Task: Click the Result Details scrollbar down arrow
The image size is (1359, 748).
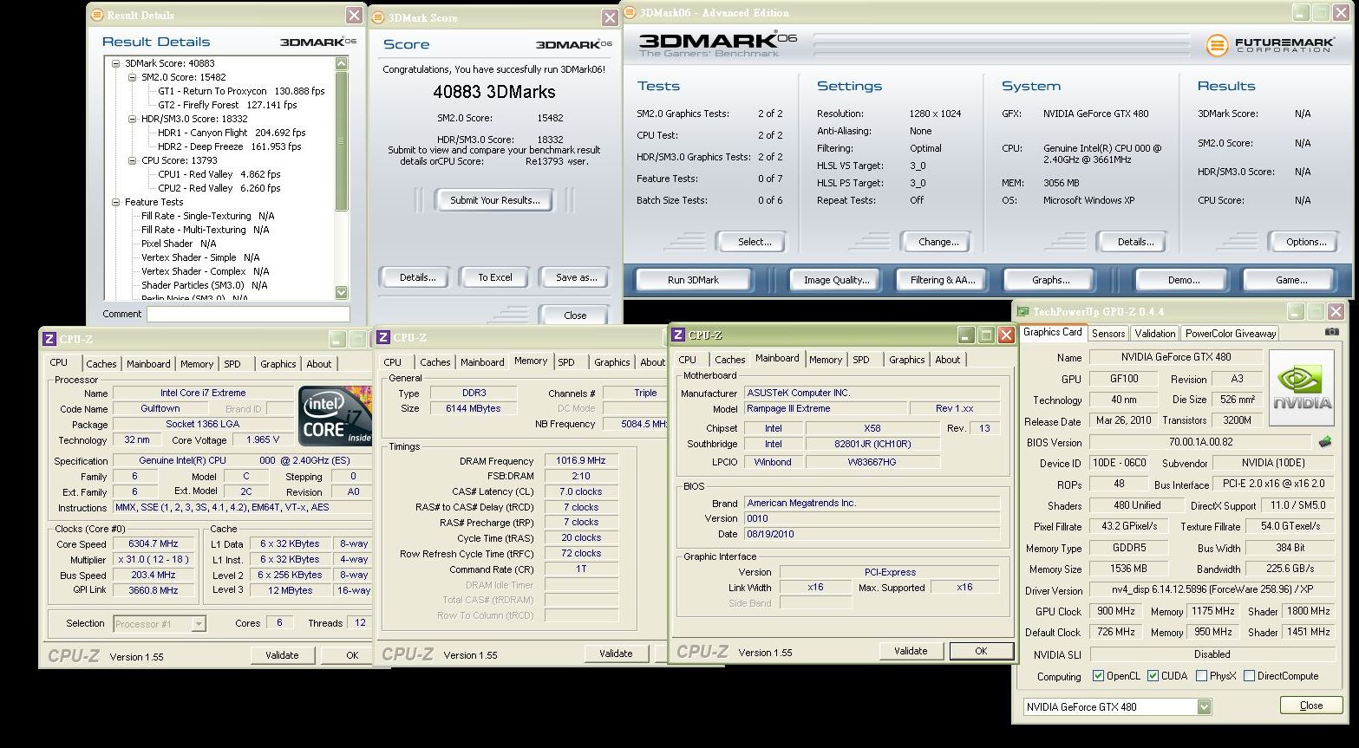Action: pos(341,292)
